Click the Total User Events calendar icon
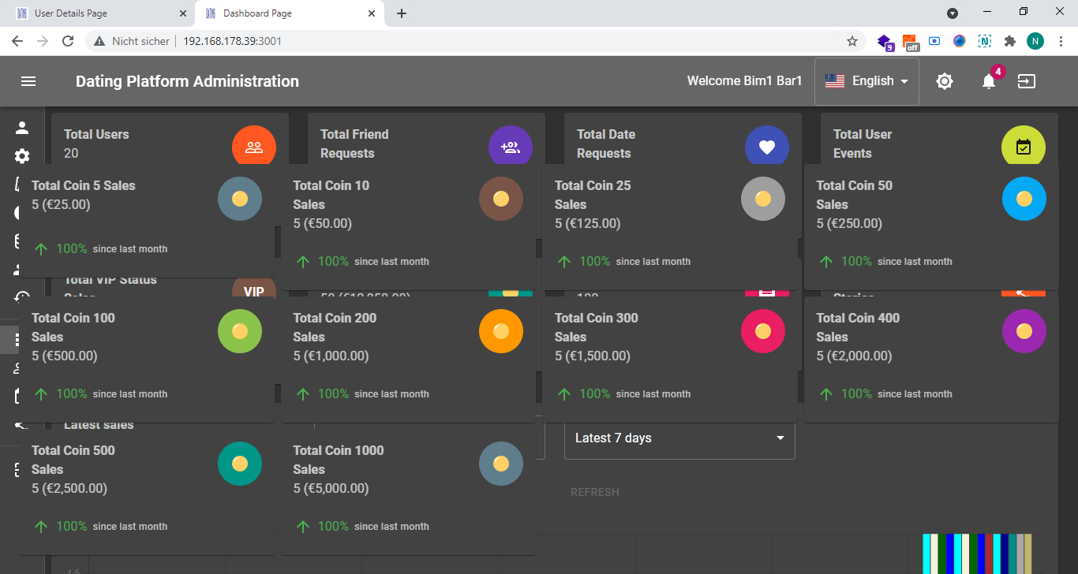The image size is (1078, 574). point(1024,147)
